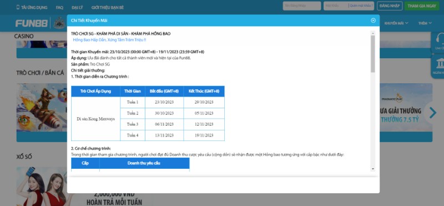
Task: Click scrollbar up arrow in popup
Action: [372, 33]
